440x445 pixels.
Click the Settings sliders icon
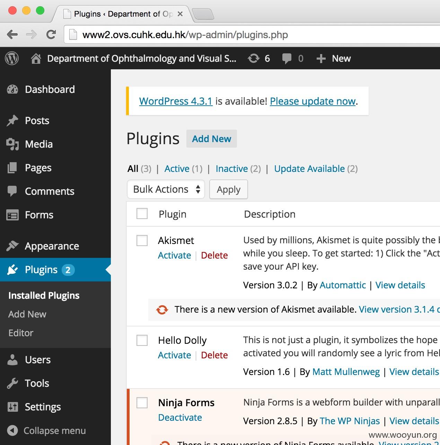tap(12, 407)
